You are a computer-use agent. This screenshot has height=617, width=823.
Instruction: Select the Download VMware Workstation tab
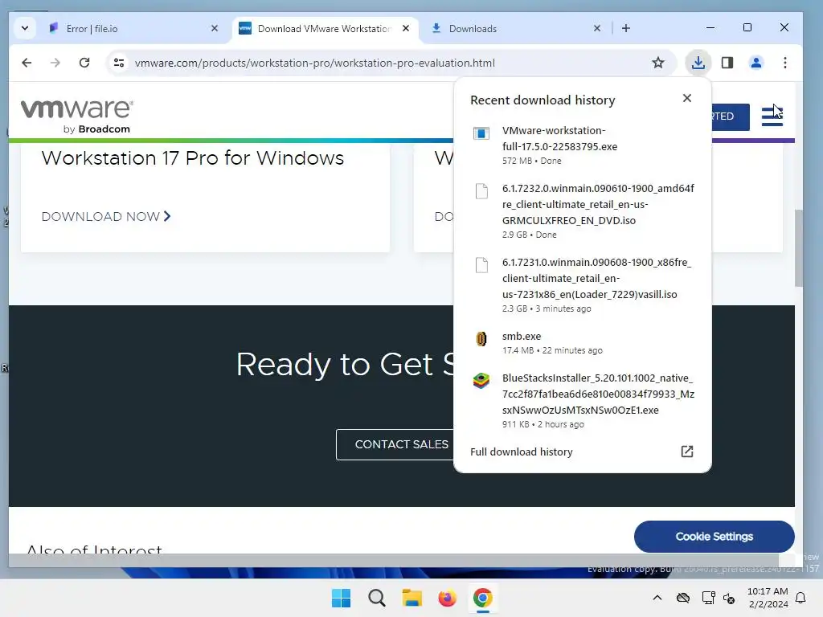coord(326,28)
